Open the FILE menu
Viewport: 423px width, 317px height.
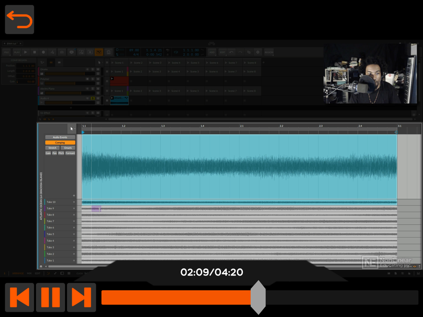point(6,52)
